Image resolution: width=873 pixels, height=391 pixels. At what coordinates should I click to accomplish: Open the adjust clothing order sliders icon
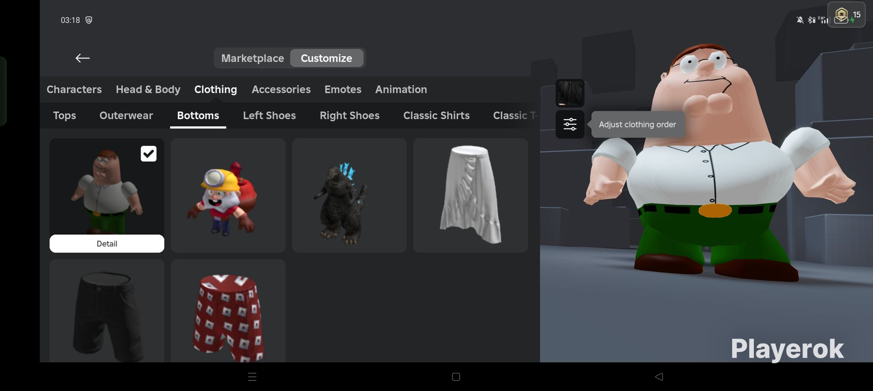click(570, 124)
